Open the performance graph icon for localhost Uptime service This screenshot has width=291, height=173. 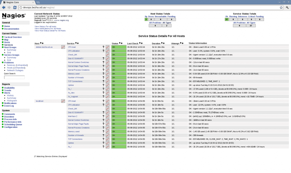107,143
